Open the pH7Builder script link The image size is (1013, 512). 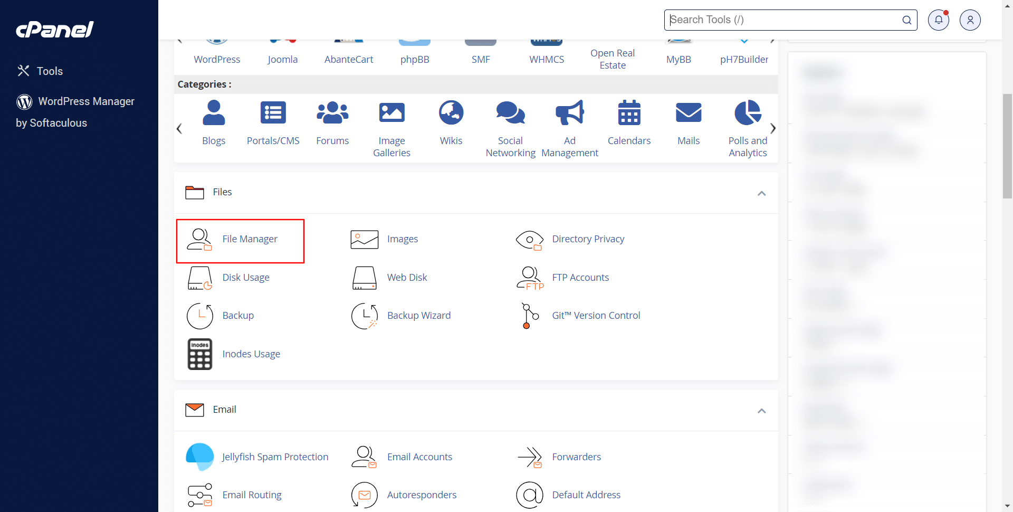pos(744,59)
